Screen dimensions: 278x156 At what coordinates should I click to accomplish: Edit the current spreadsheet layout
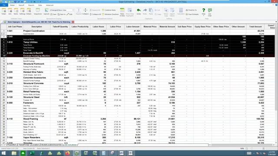pos(69,14)
